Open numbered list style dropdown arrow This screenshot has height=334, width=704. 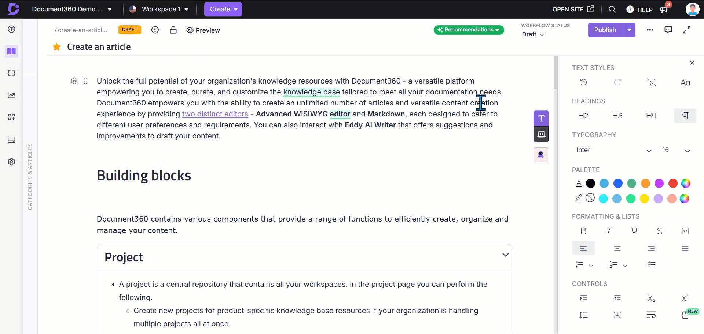click(625, 266)
